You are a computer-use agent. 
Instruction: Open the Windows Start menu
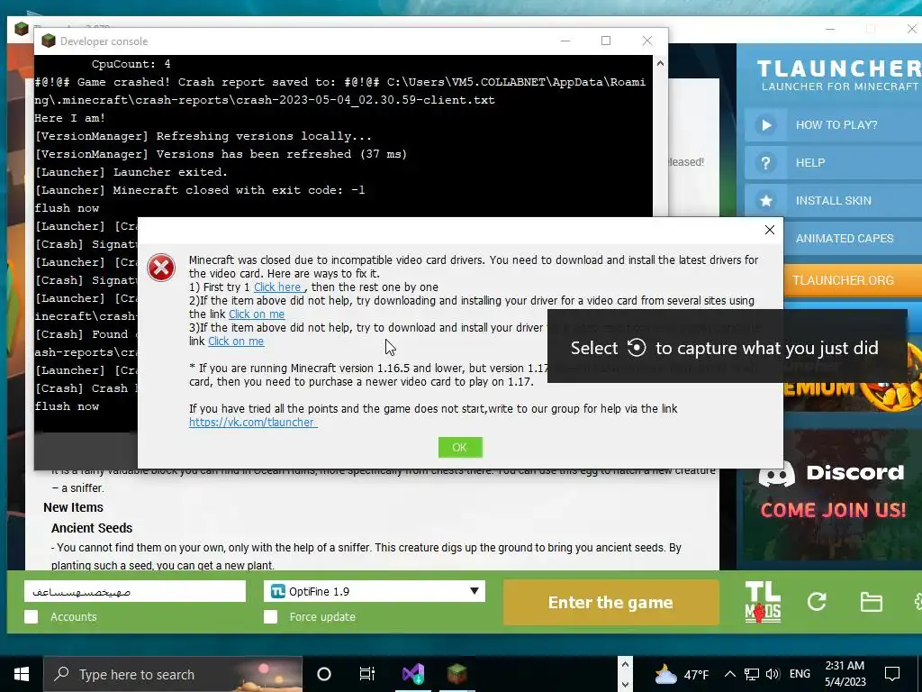[22, 674]
